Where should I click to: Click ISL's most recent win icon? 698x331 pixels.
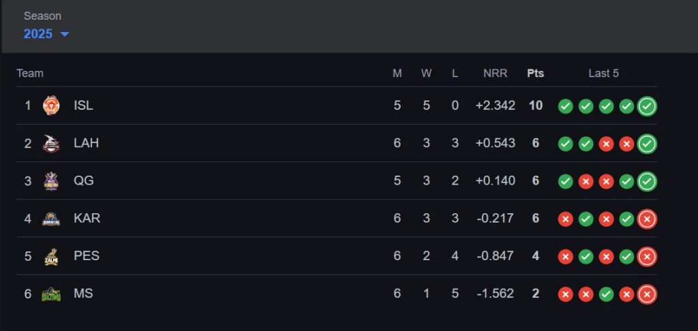coord(647,106)
